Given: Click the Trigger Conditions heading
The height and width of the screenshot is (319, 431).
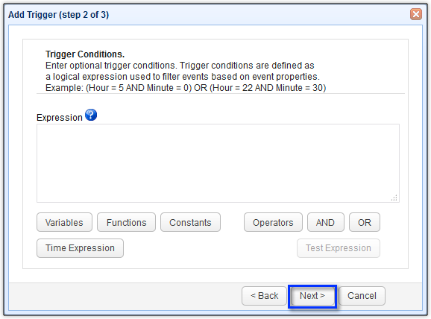Looking at the screenshot, I should [x=85, y=54].
